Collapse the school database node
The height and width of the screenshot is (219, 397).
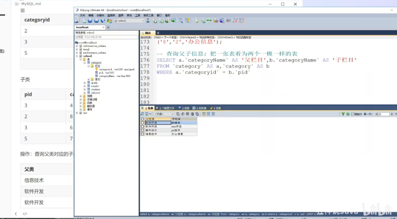click(77, 56)
